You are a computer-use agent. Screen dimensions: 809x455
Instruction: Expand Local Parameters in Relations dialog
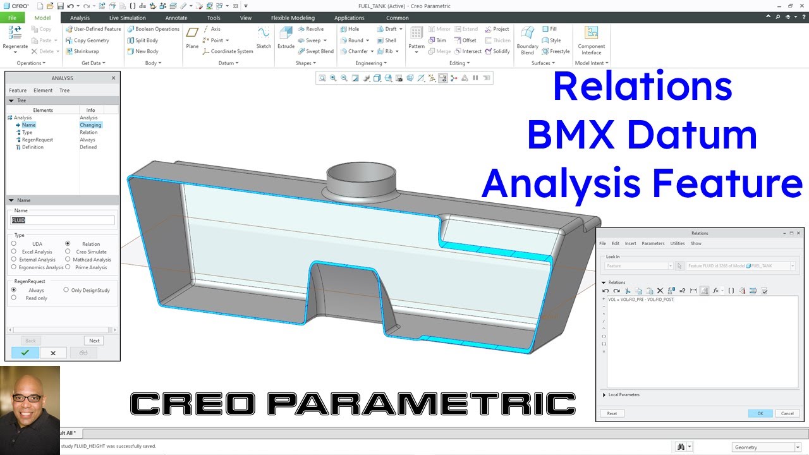[604, 395]
